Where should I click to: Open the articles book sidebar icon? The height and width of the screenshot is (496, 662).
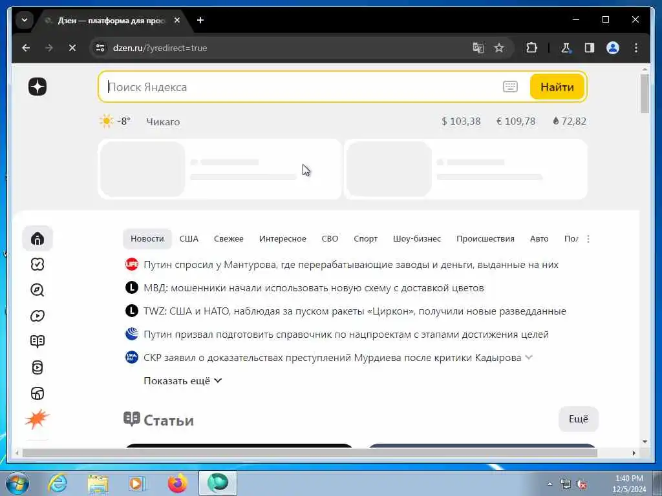pyautogui.click(x=37, y=341)
